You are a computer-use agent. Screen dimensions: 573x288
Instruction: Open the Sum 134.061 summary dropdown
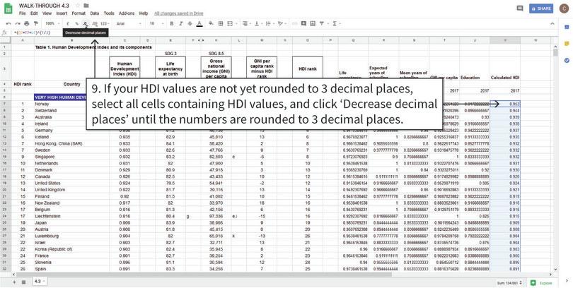click(510, 283)
